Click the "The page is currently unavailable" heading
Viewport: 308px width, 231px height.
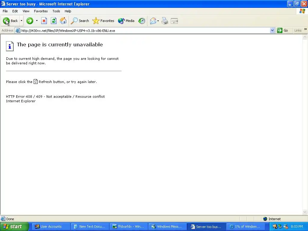[60, 45]
